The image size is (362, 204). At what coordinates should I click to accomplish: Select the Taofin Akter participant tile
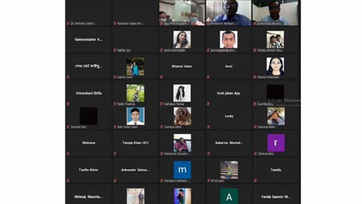[x=88, y=169]
